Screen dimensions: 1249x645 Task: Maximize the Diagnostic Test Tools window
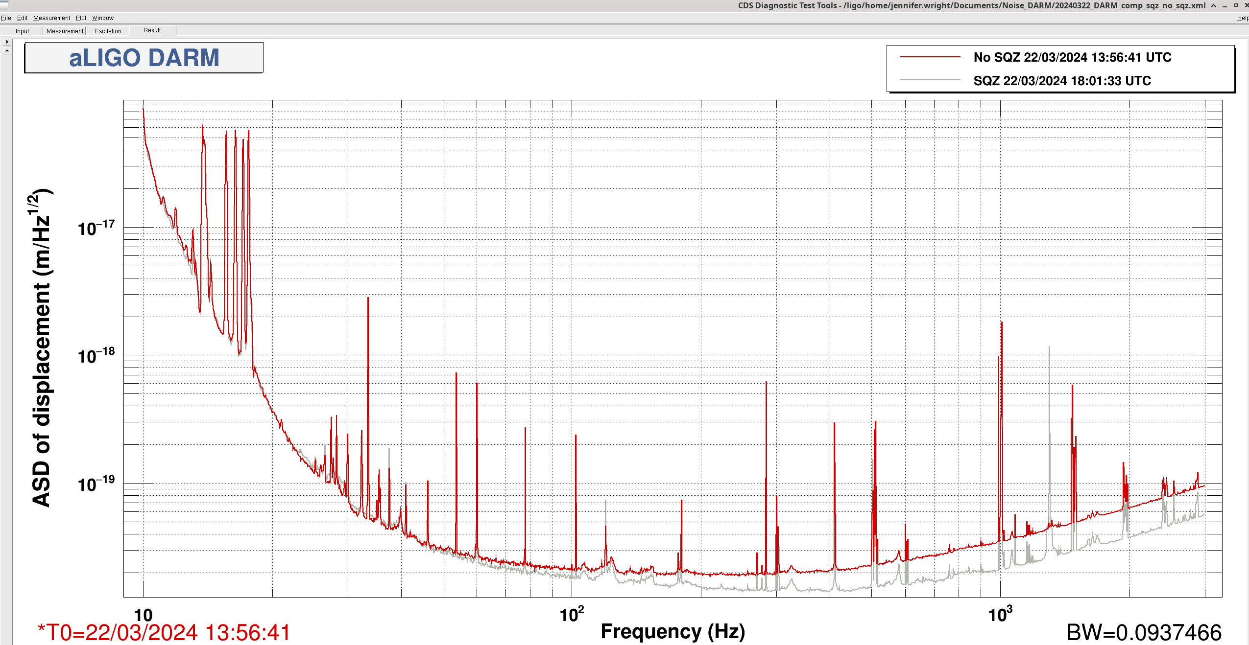pyautogui.click(x=1236, y=5)
